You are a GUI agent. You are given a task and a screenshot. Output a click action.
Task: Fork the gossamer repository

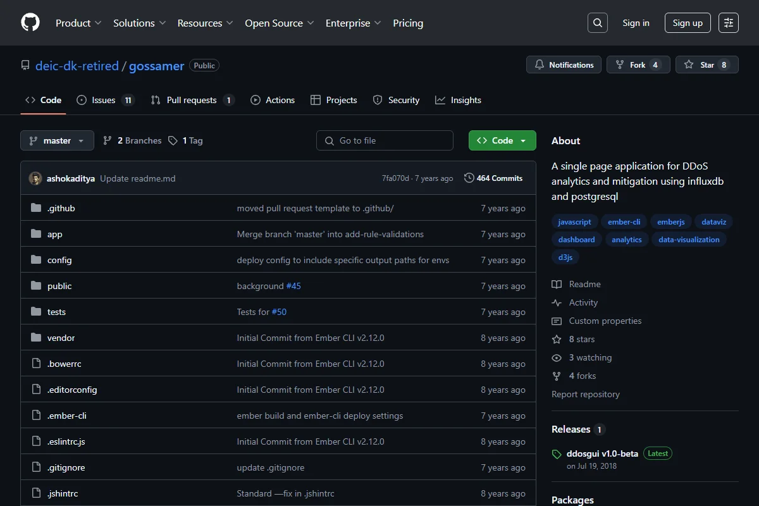(638, 65)
